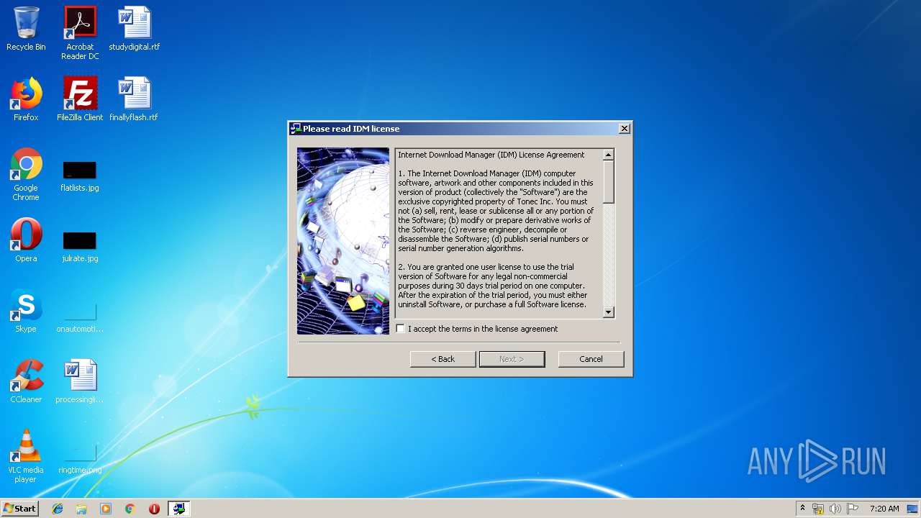Open Opera from the taskbar
Image resolution: width=921 pixels, height=518 pixels.
pos(154,509)
